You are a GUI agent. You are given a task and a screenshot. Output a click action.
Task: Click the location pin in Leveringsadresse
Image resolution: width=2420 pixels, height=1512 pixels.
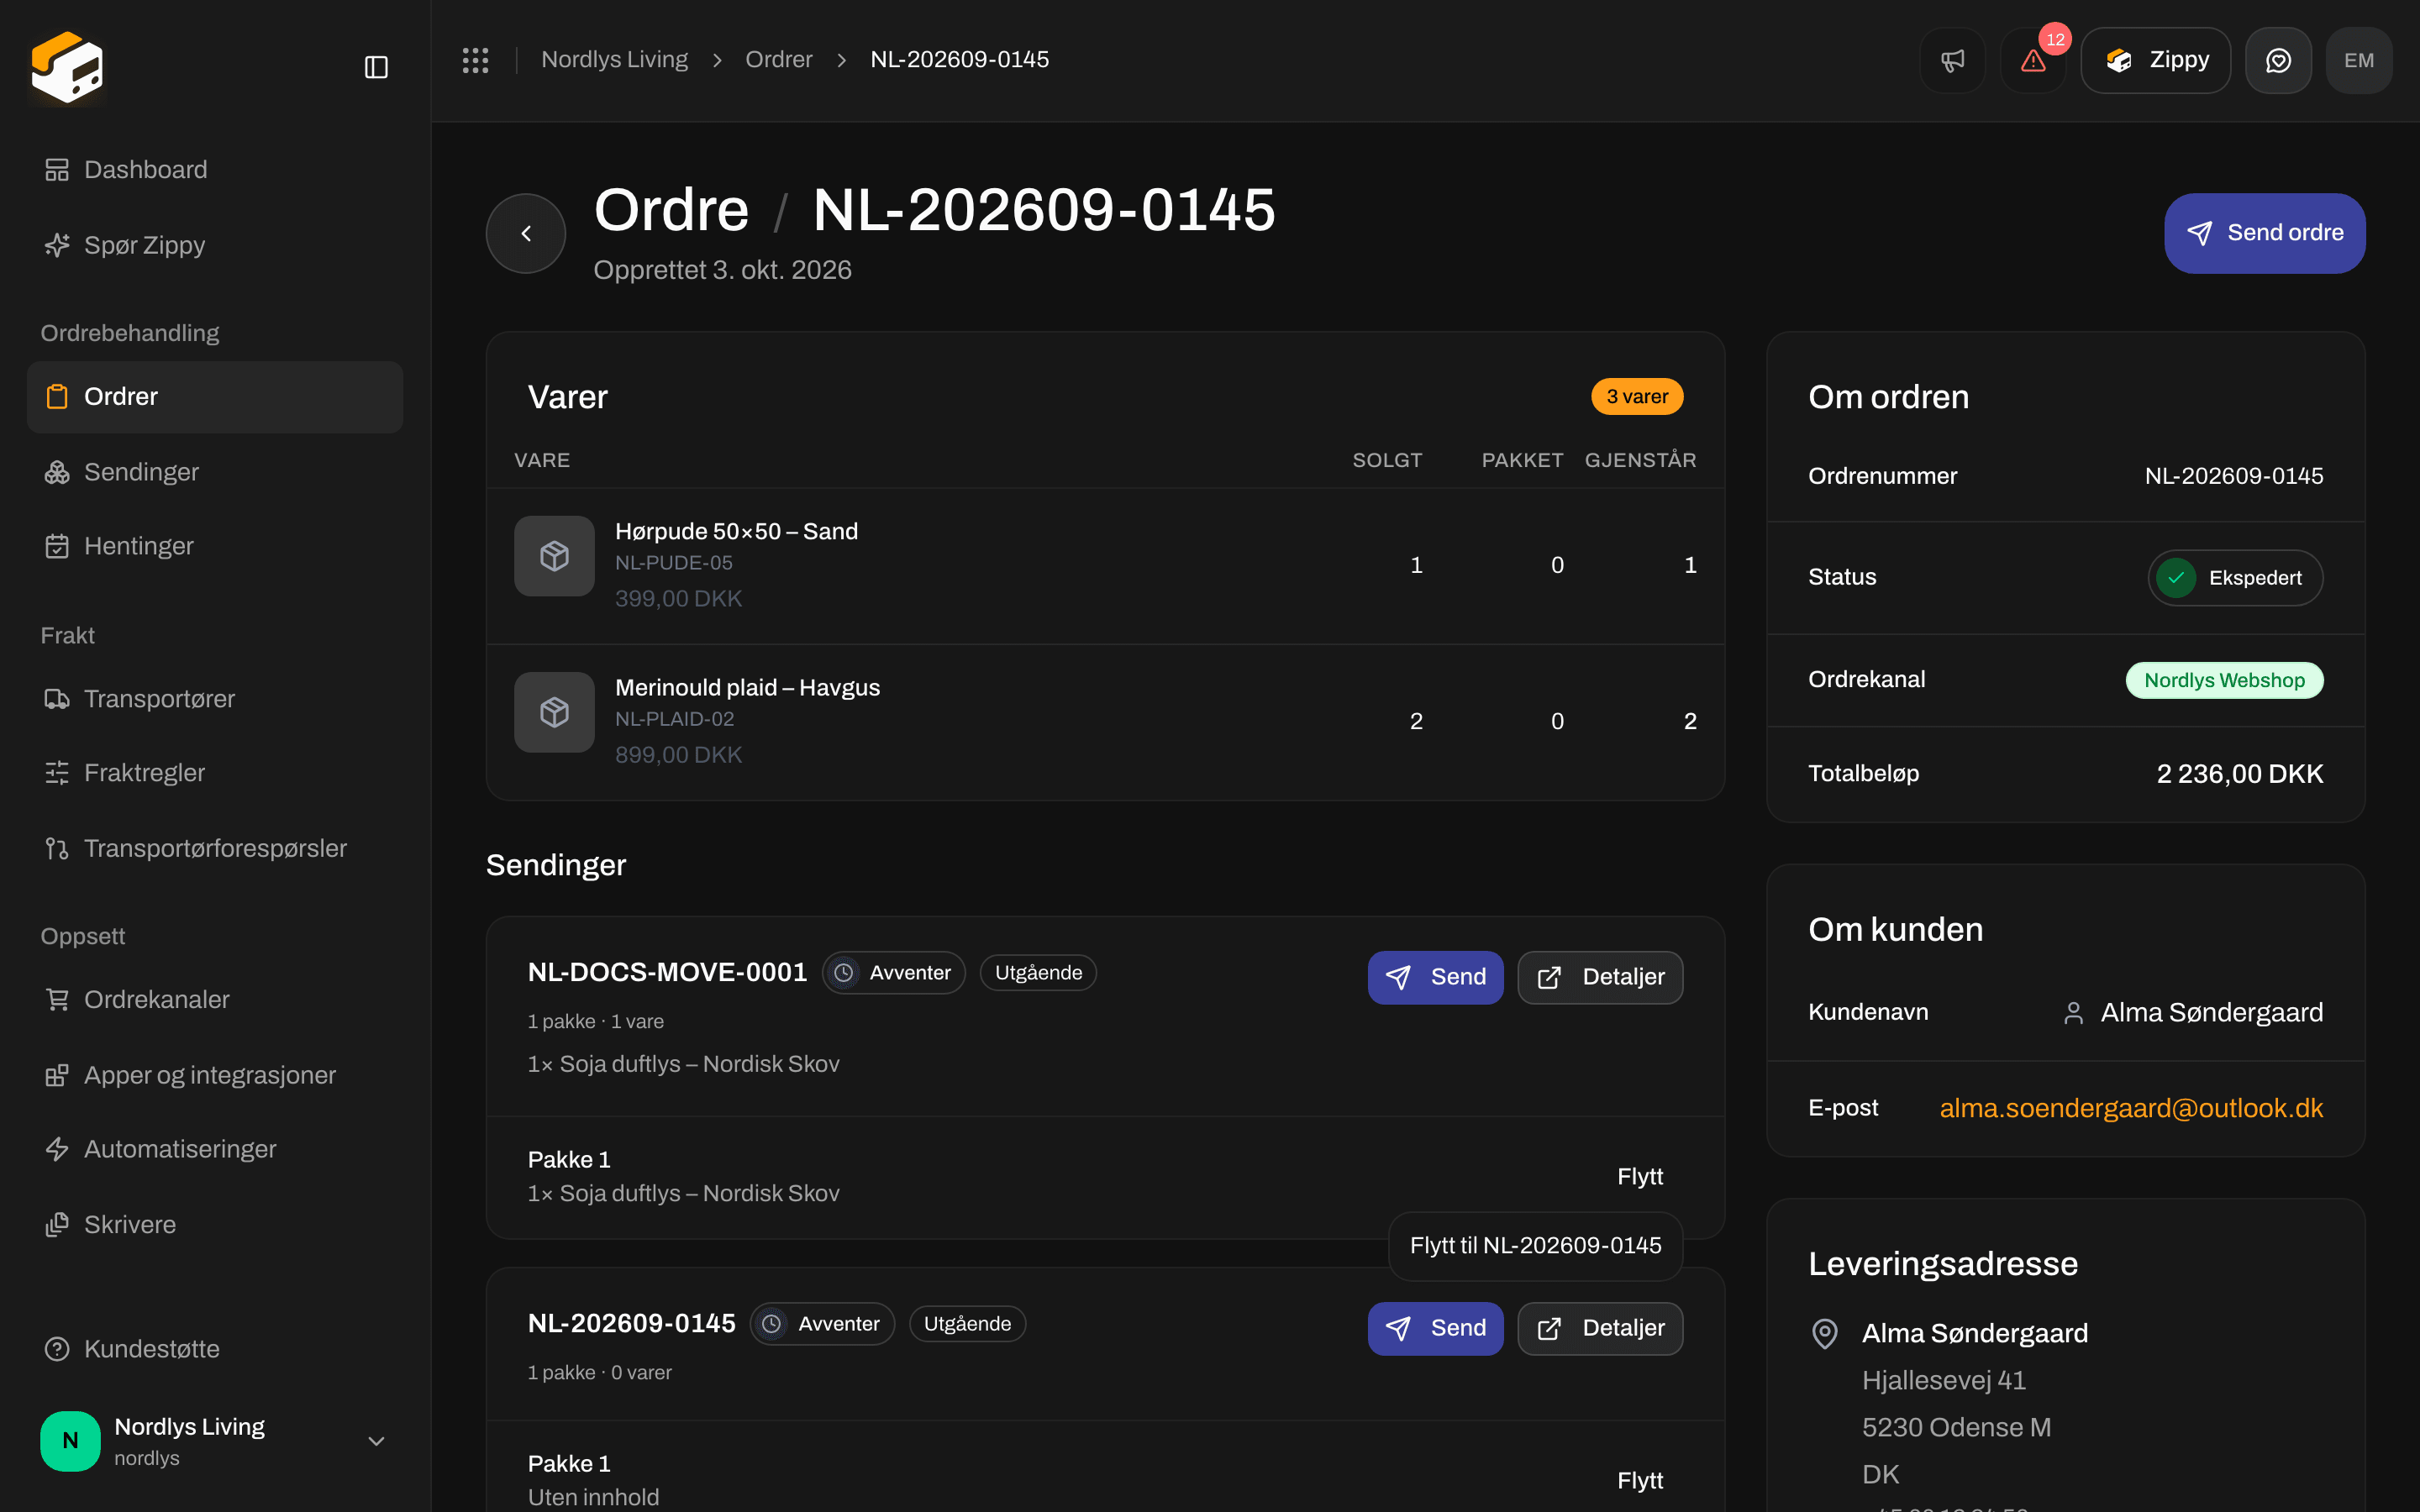(x=1825, y=1333)
